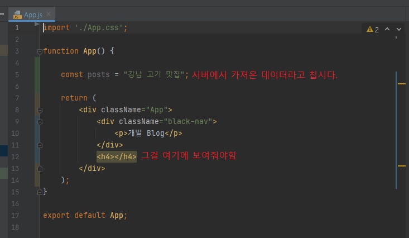Image resolution: width=409 pixels, height=238 pixels.
Task: Collapse the function App fold marker on line 3
Action: (40, 51)
